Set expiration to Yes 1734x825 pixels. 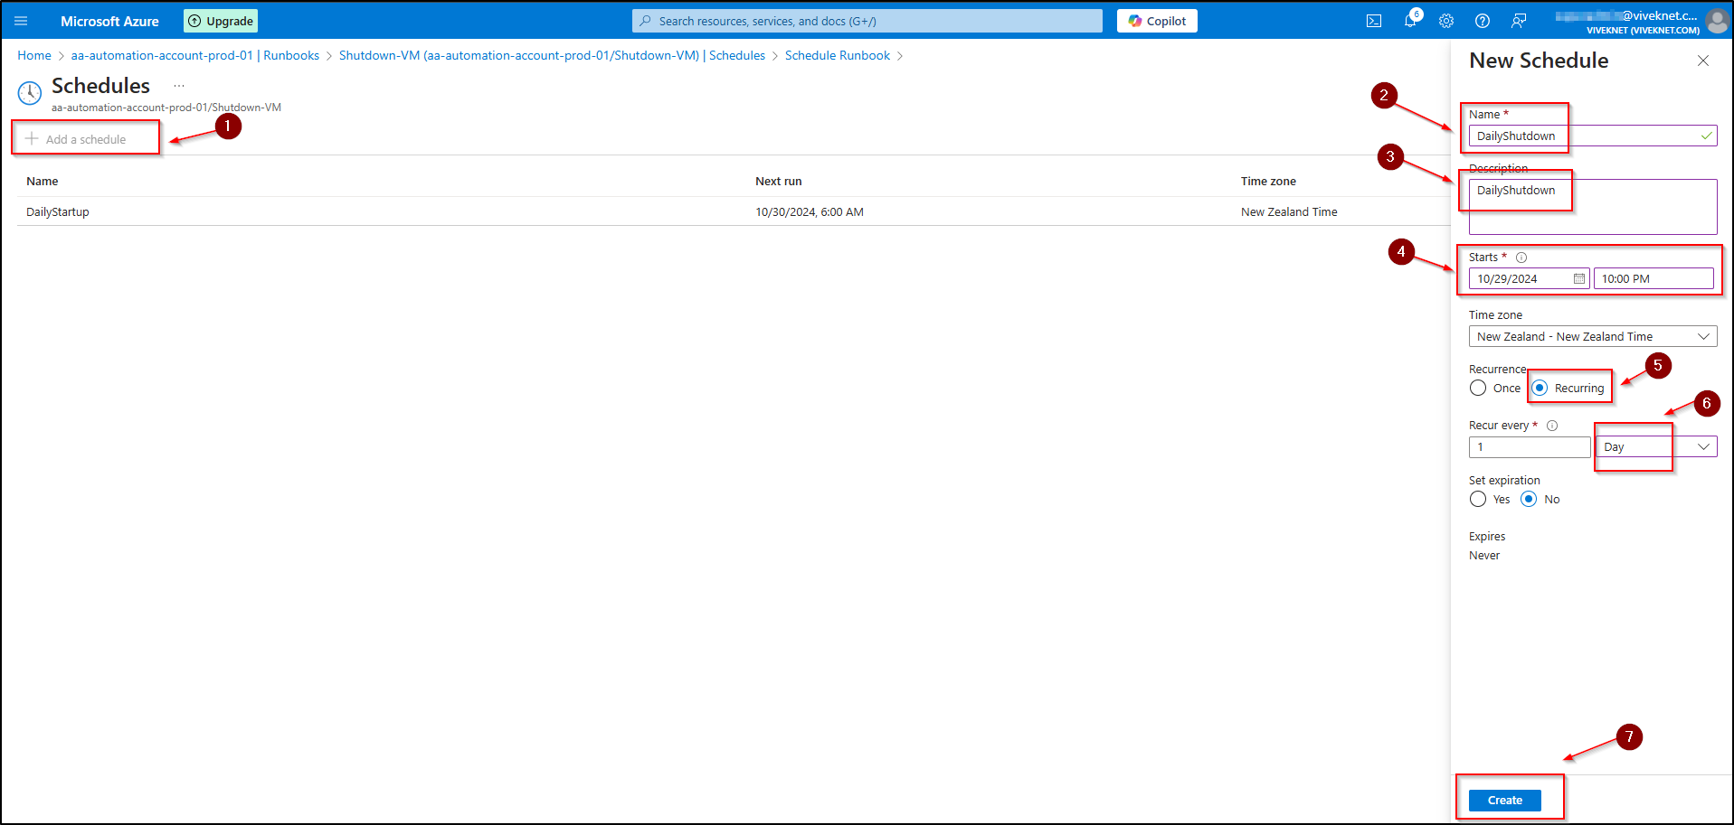[x=1478, y=500]
